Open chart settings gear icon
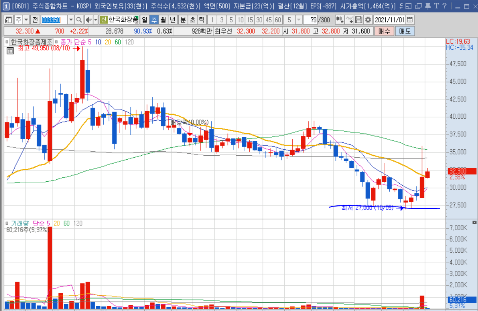The image size is (478, 311). 368,20
